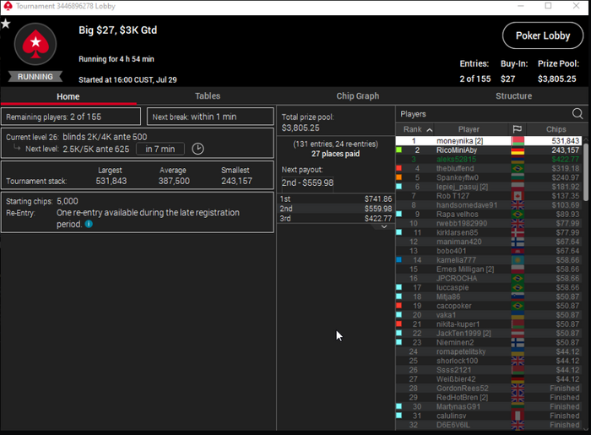Image resolution: width=591 pixels, height=435 pixels.
Task: Click the players list scrollbar
Action: coord(586,171)
